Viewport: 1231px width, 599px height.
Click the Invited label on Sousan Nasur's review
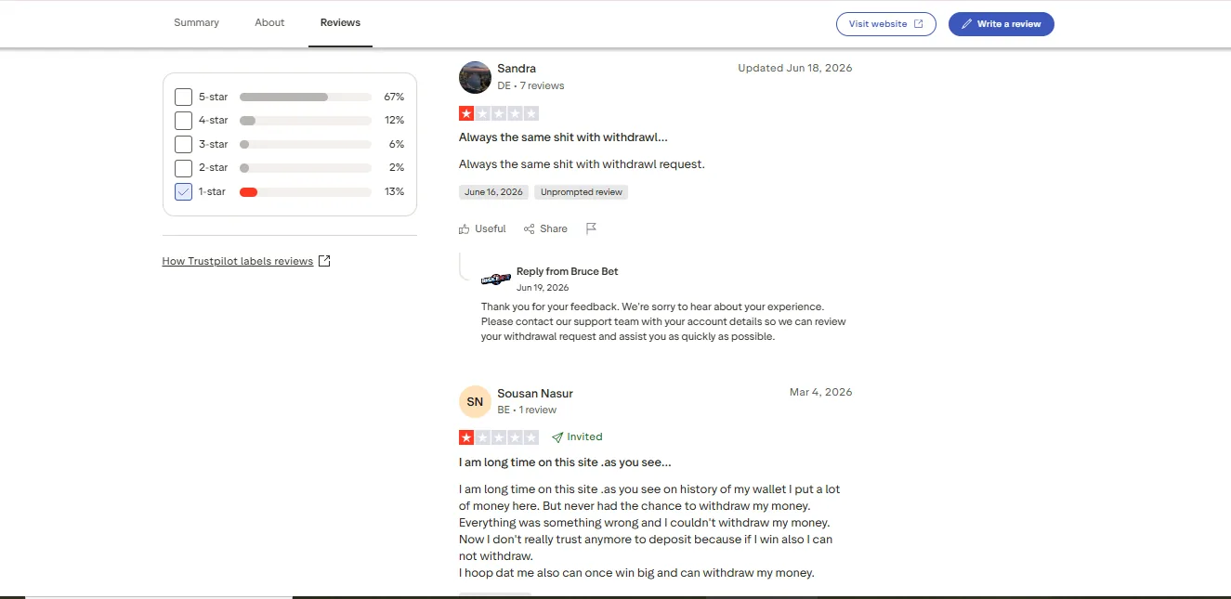[x=584, y=436]
